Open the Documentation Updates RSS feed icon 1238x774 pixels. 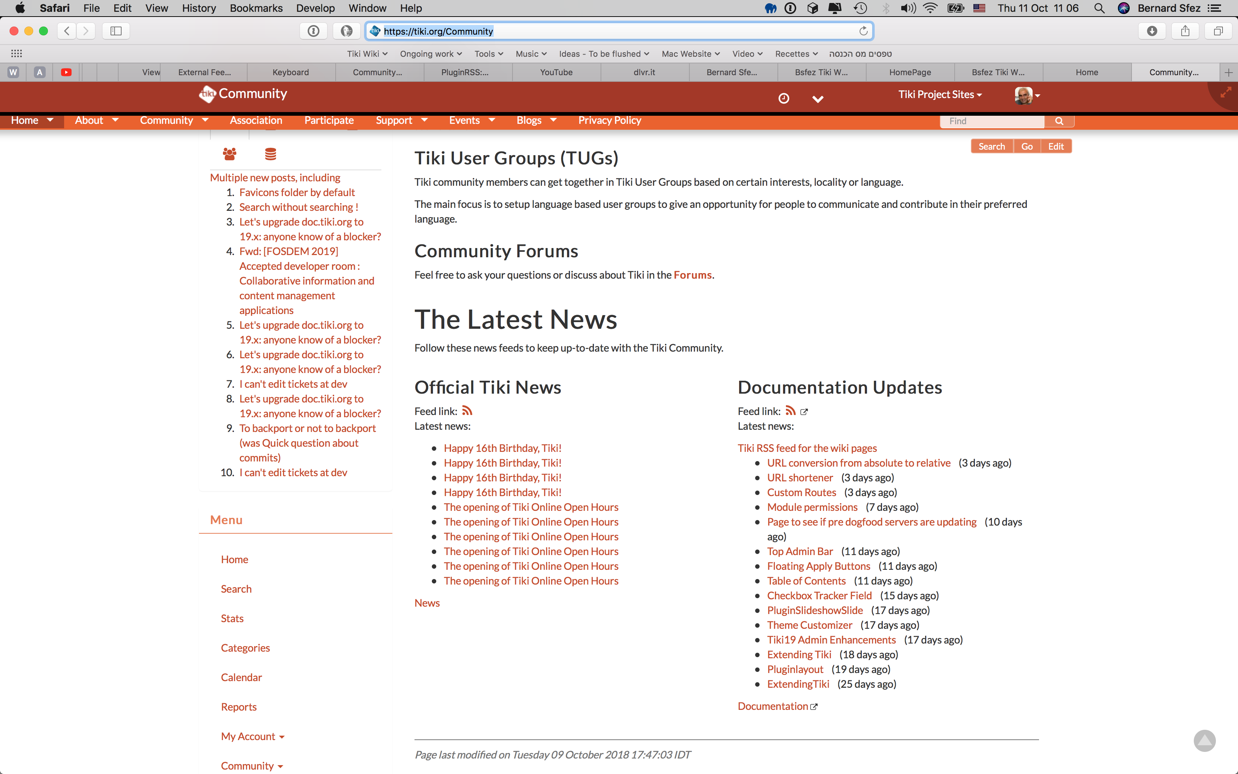pos(790,411)
